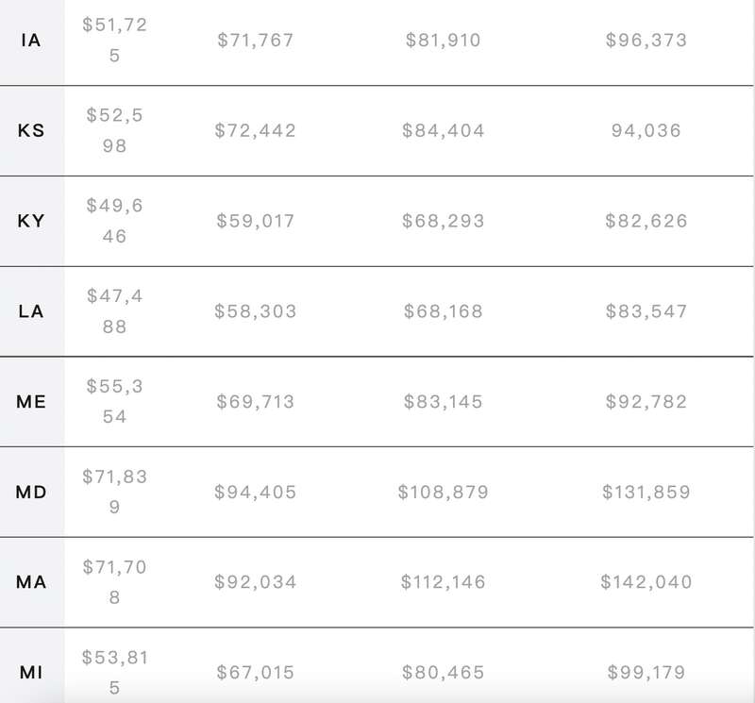Click the $55,354 cell for ME
Image resolution: width=755 pixels, height=703 pixels.
tap(114, 402)
